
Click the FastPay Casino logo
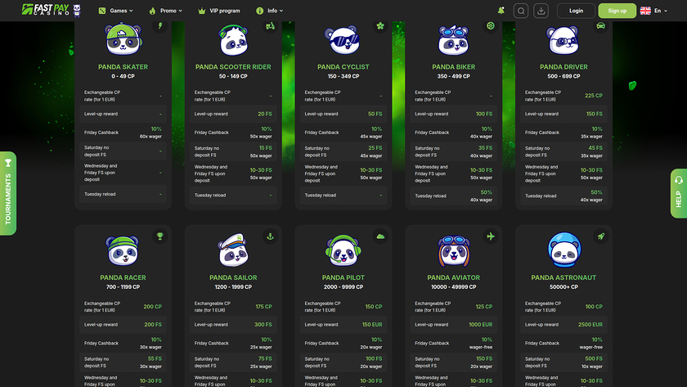[x=52, y=10]
